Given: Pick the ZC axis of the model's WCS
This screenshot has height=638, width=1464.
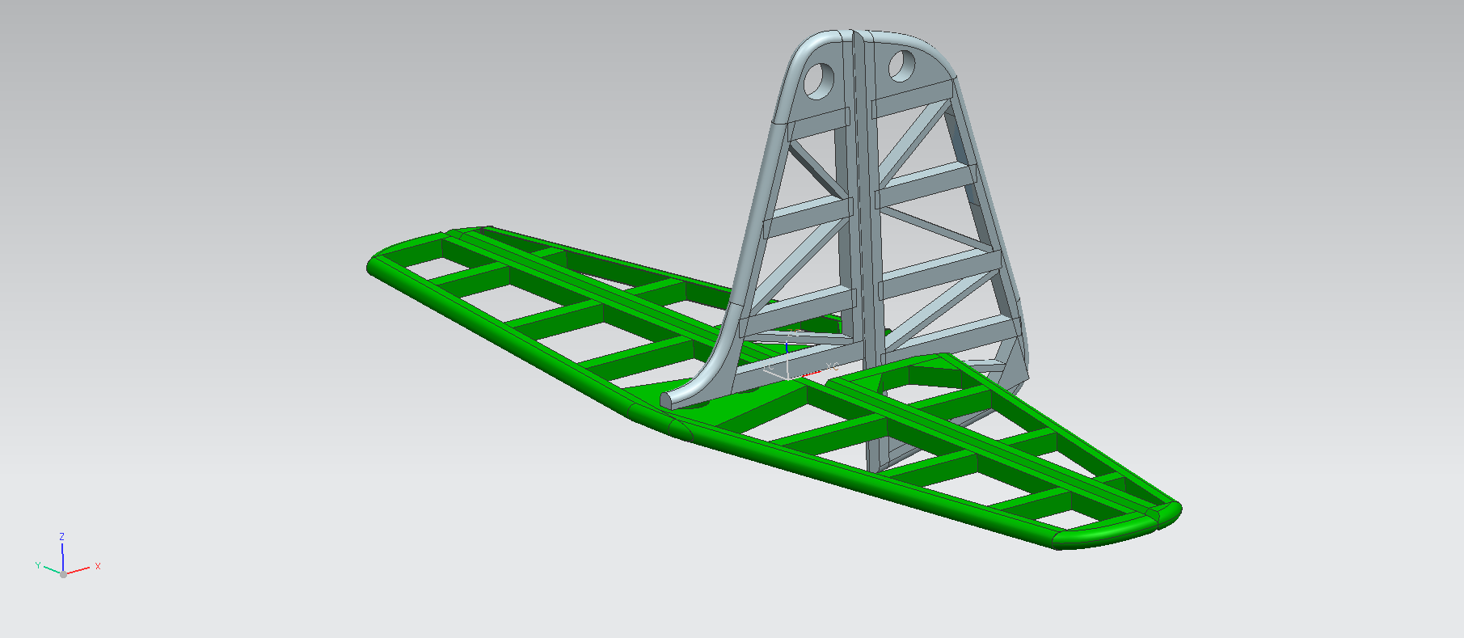Looking at the screenshot, I should click(787, 348).
